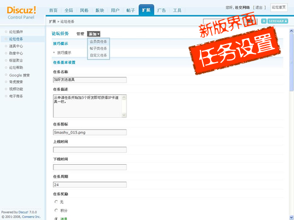294x220 pixels.
Task: Choose 自定义任务 from the 添加 menu
Action: click(98, 55)
